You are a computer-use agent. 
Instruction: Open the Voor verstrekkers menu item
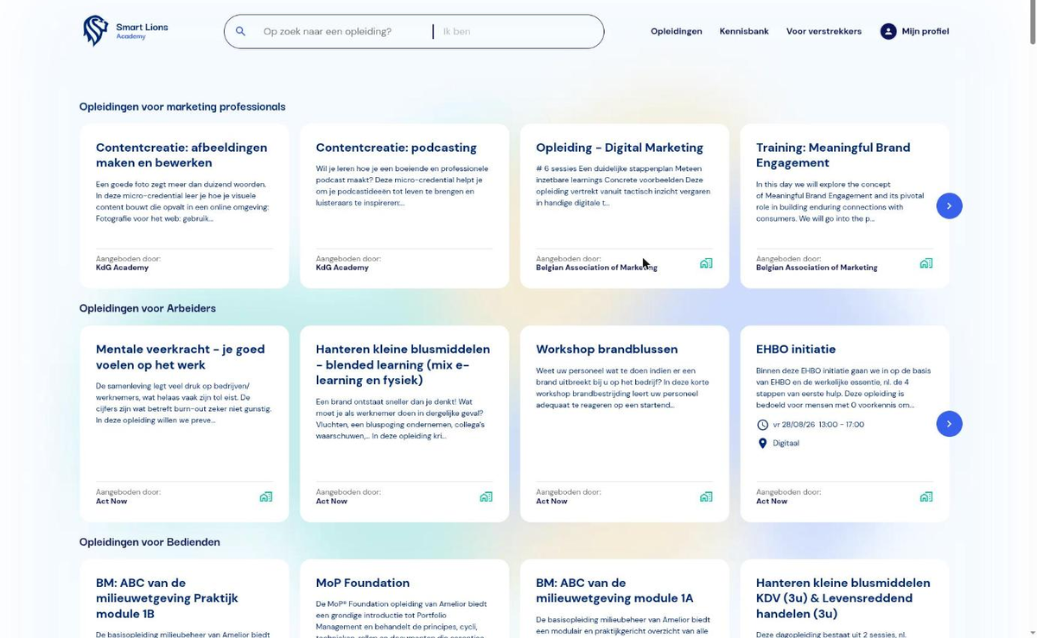pyautogui.click(x=824, y=31)
